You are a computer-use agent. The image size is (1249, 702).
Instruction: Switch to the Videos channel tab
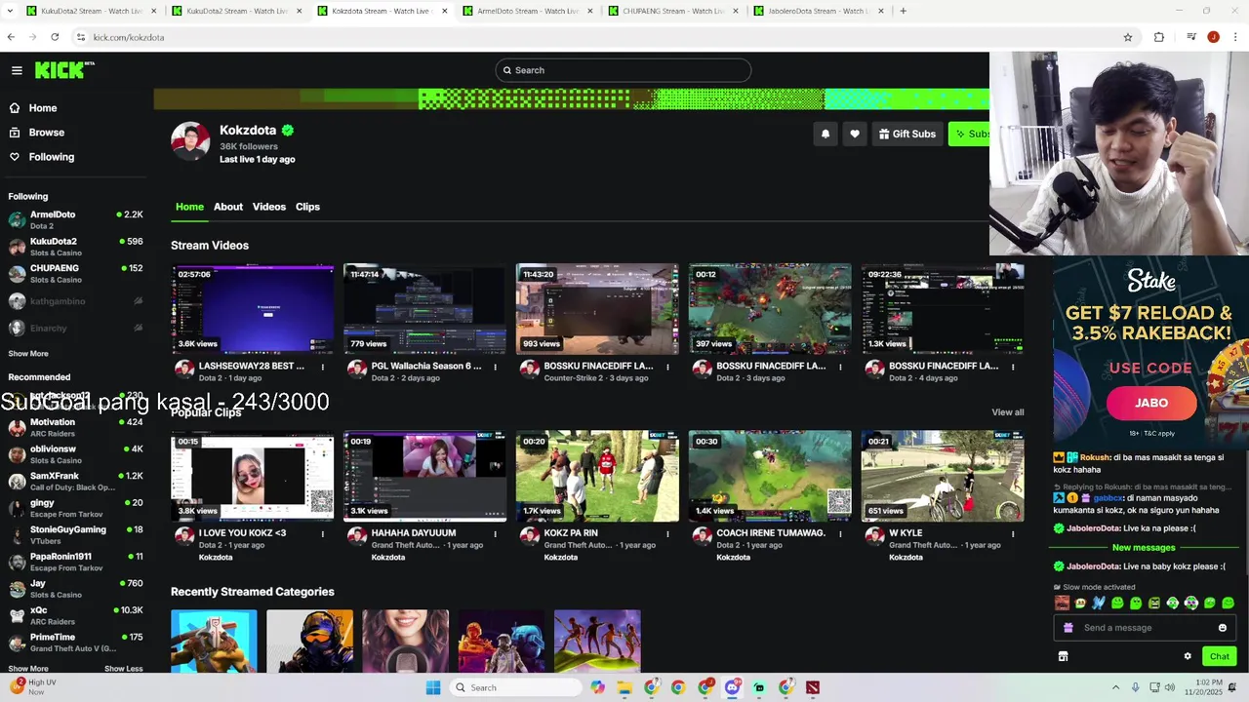269,207
